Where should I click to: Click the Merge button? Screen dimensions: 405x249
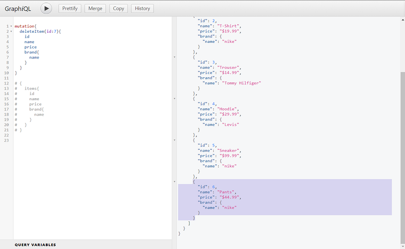click(95, 8)
